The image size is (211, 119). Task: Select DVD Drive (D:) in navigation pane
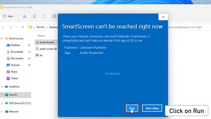20,103
